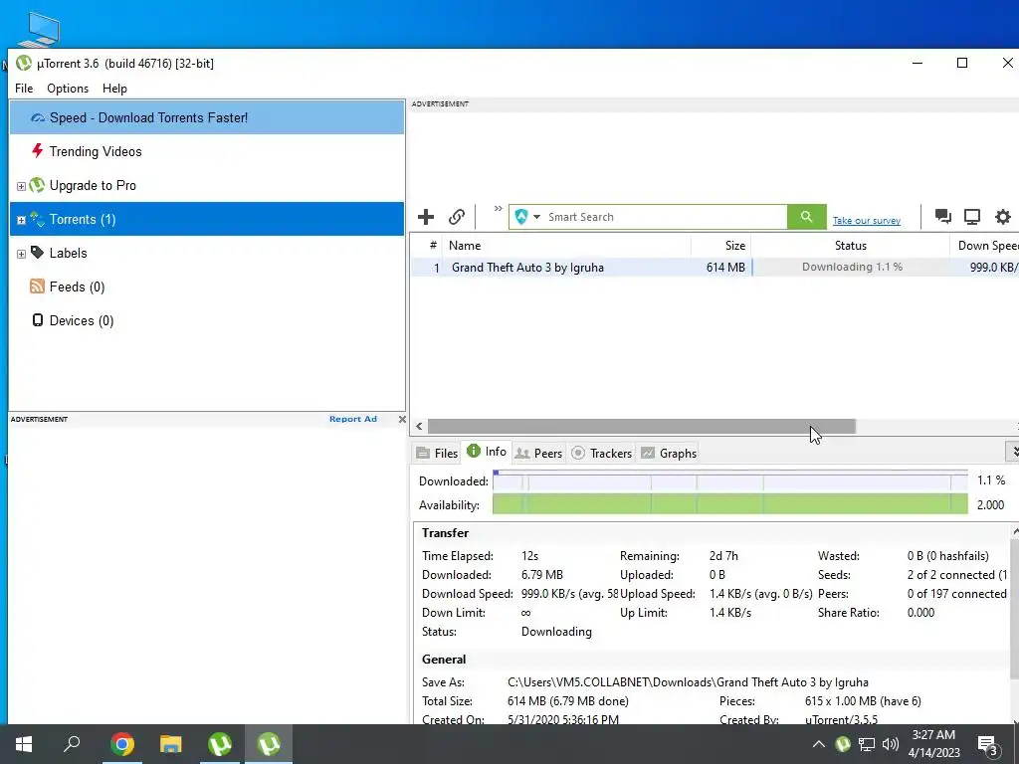Open Google Chrome from taskbar
This screenshot has height=764, width=1019.
coord(122,744)
